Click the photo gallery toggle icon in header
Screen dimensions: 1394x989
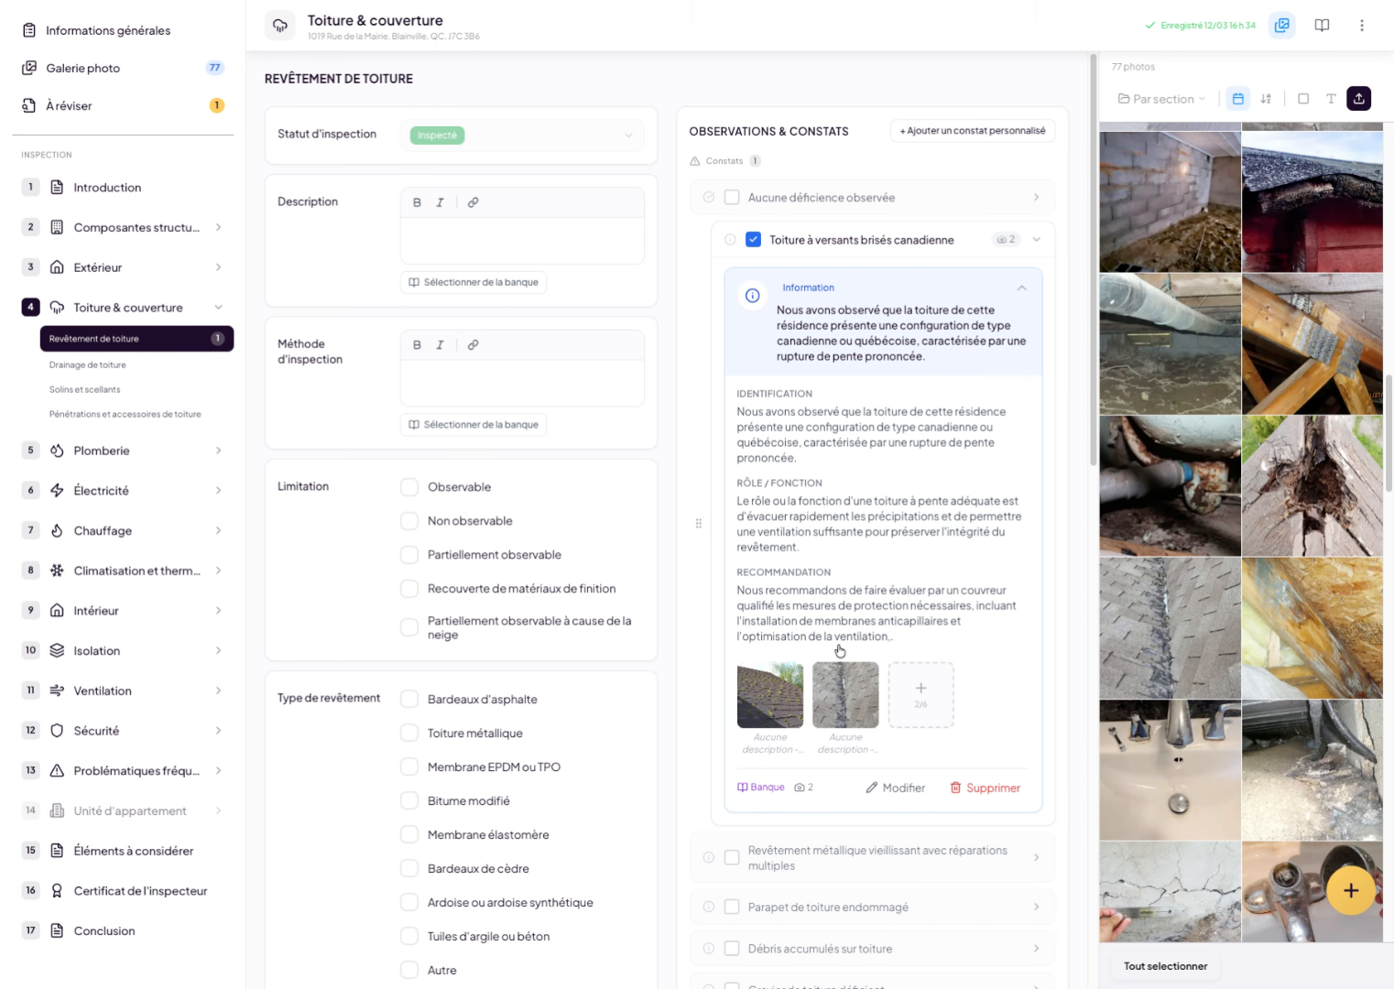click(x=1281, y=26)
